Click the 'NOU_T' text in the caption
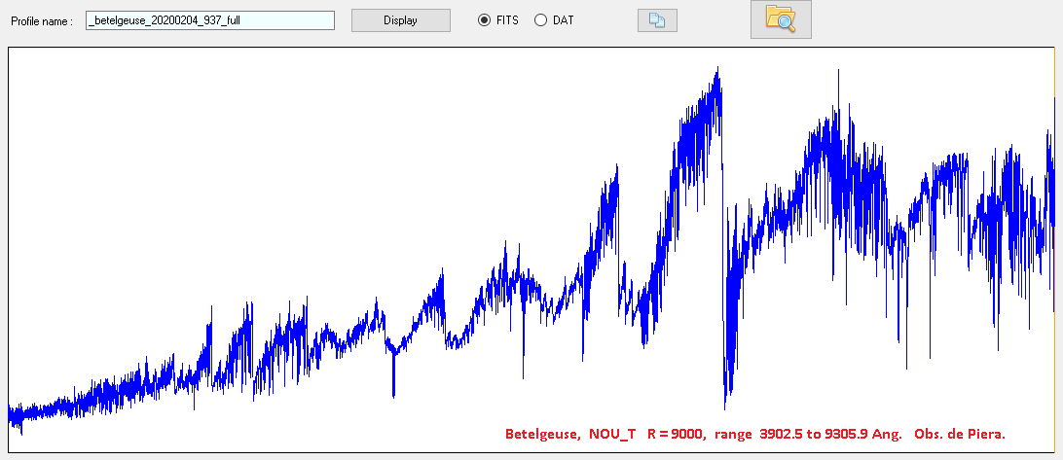The image size is (1063, 460). tap(612, 433)
